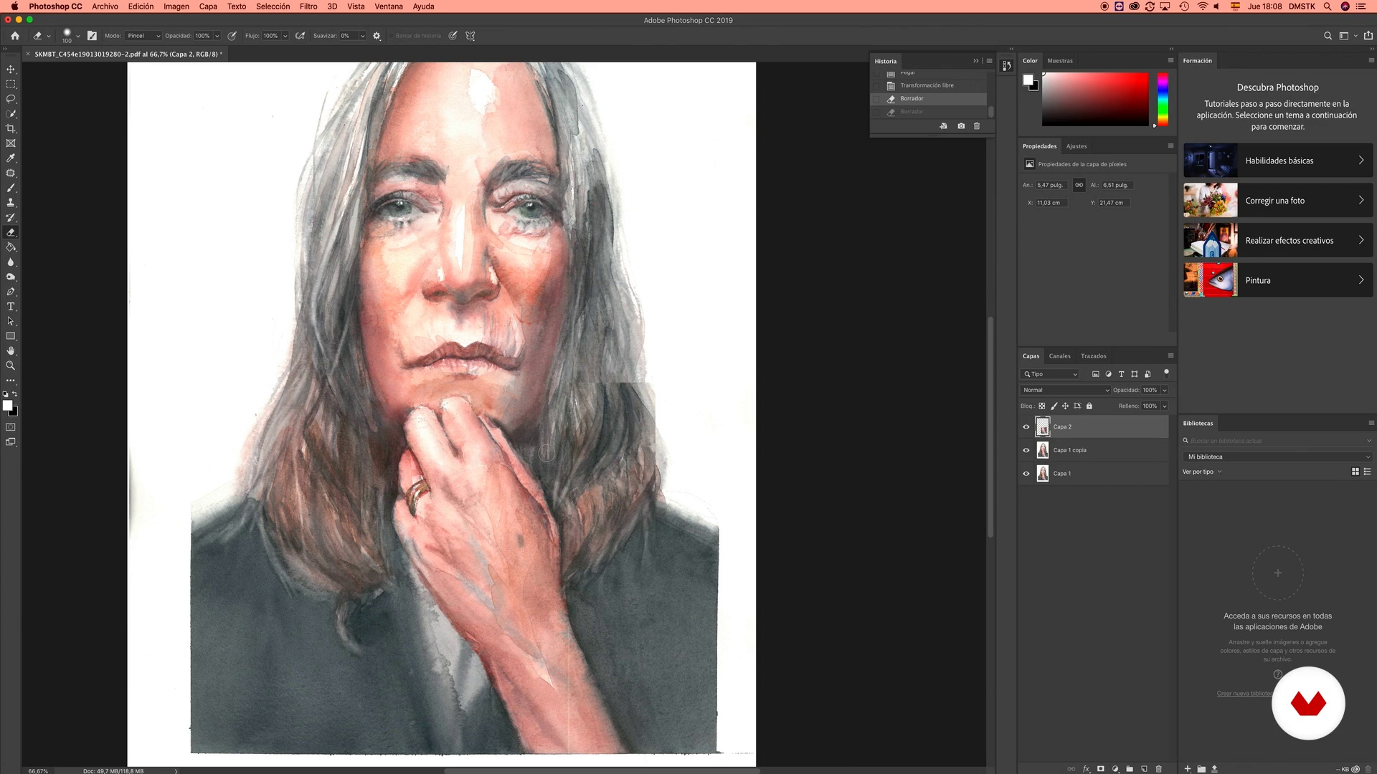This screenshot has width=1377, height=774.
Task: Select the Spot Healing Brush tool
Action: 11,173
